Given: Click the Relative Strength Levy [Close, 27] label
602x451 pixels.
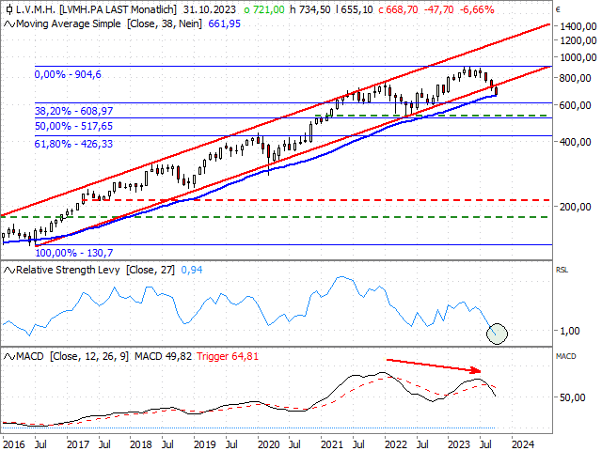Looking at the screenshot, I should tap(95, 270).
